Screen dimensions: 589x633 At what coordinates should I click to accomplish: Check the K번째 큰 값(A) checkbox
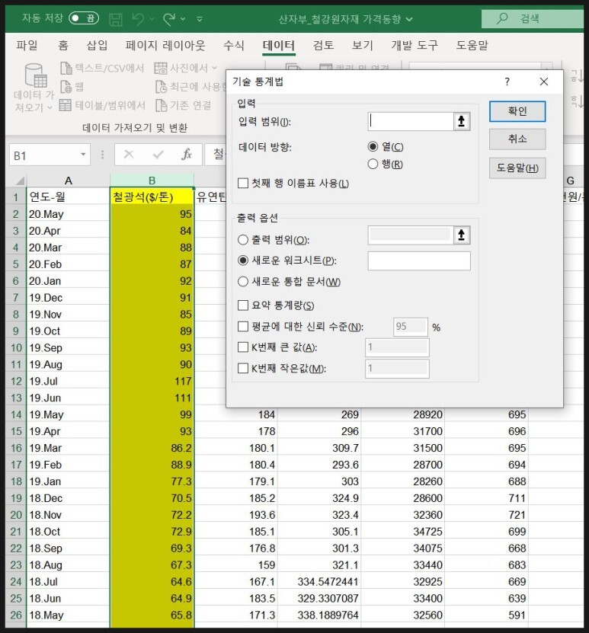pos(243,347)
